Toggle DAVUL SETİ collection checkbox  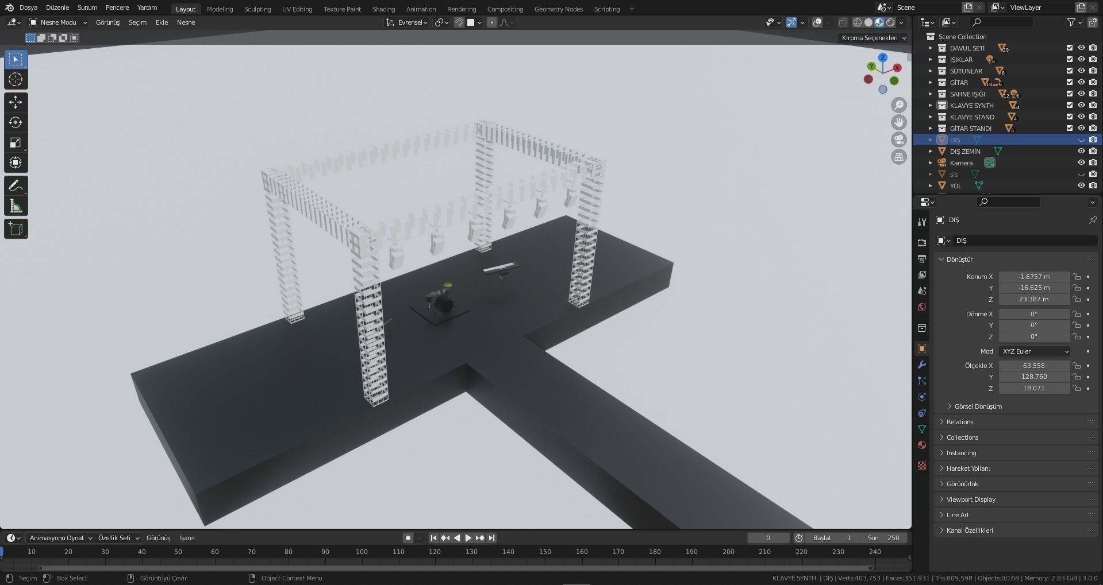pos(1070,48)
